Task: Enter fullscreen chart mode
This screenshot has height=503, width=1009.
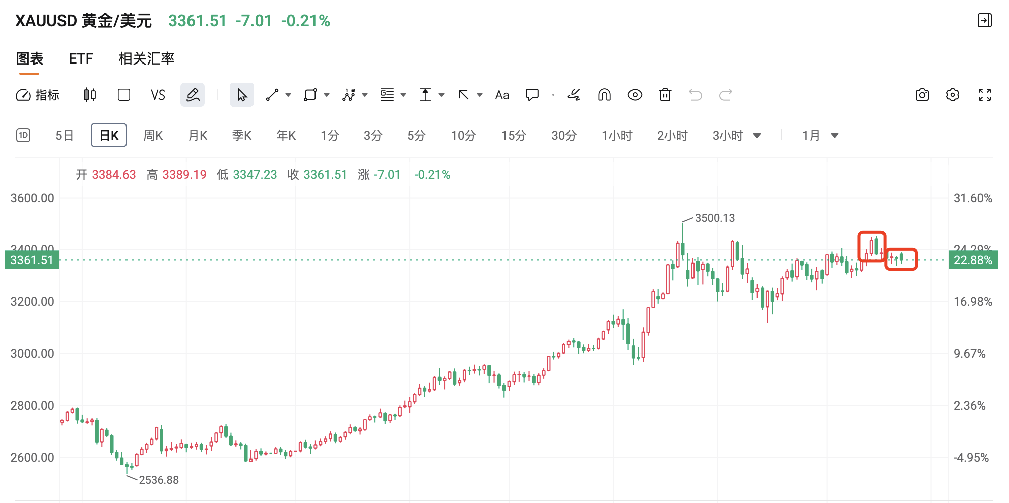Action: click(x=985, y=95)
